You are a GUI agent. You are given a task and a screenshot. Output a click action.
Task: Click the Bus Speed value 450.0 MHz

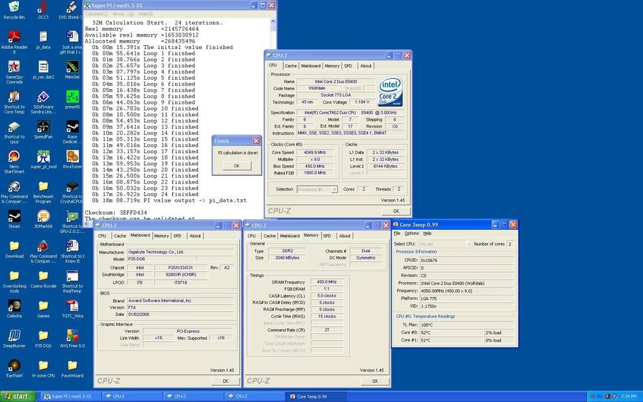coord(315,166)
